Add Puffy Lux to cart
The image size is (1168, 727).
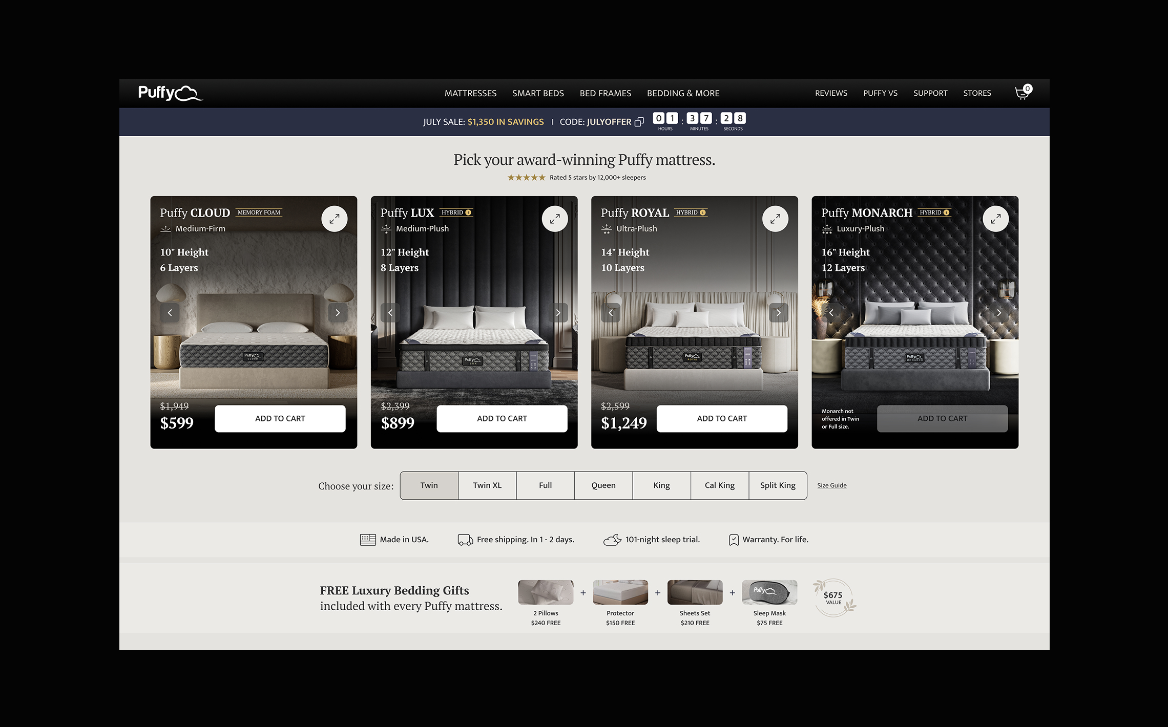coord(502,419)
